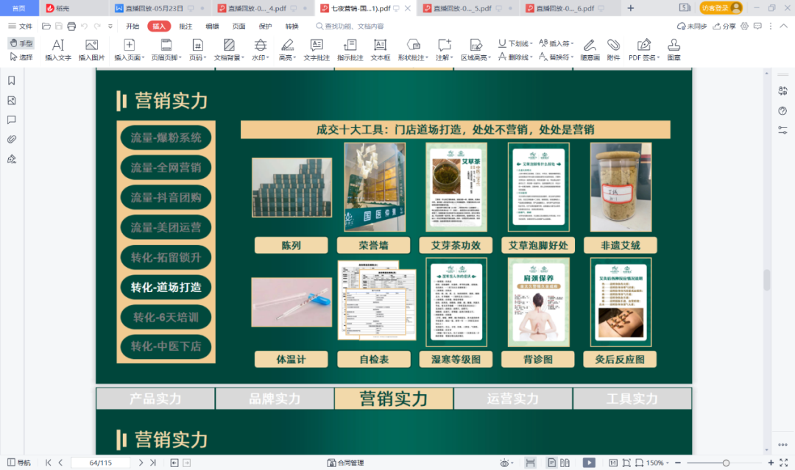
Task: Click the Save icon in quick toolbar
Action: point(59,26)
